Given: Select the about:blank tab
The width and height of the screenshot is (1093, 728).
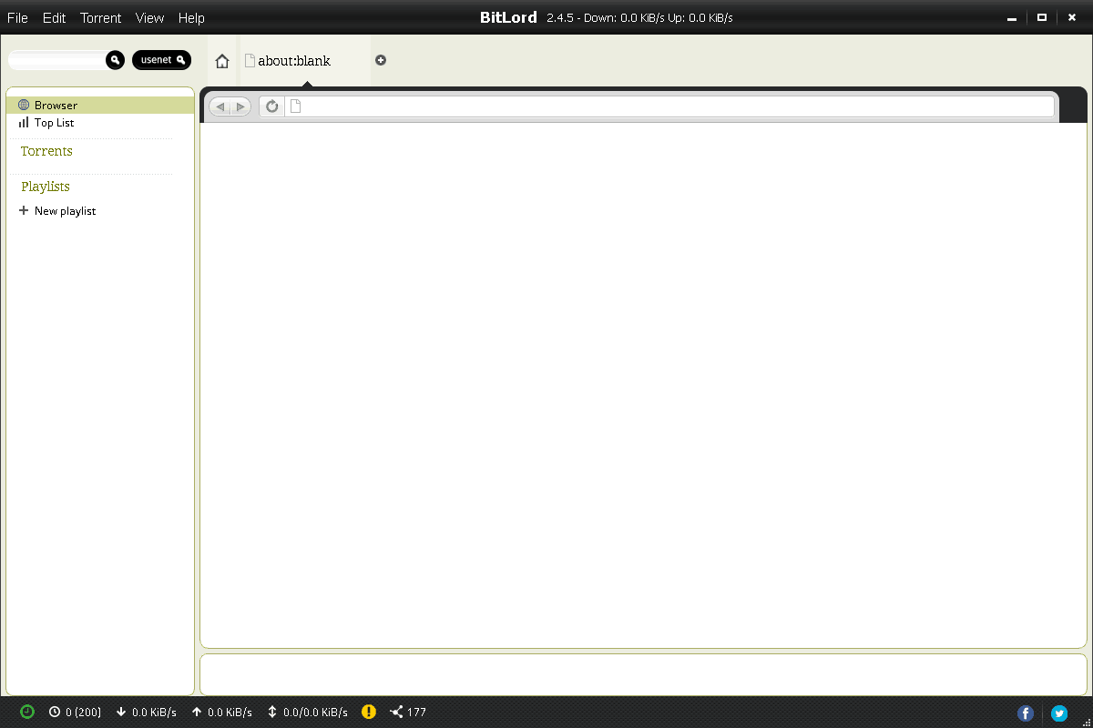Looking at the screenshot, I should tap(305, 61).
